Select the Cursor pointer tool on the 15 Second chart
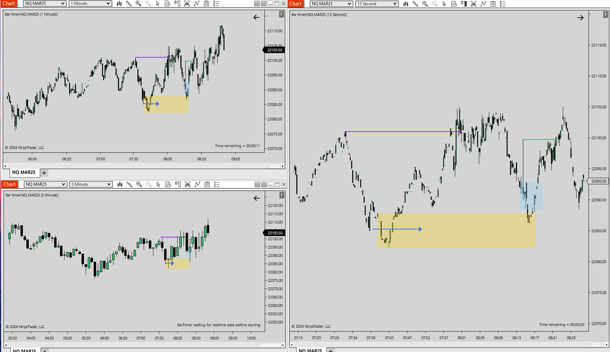This screenshot has width=610, height=352. coord(444,4)
